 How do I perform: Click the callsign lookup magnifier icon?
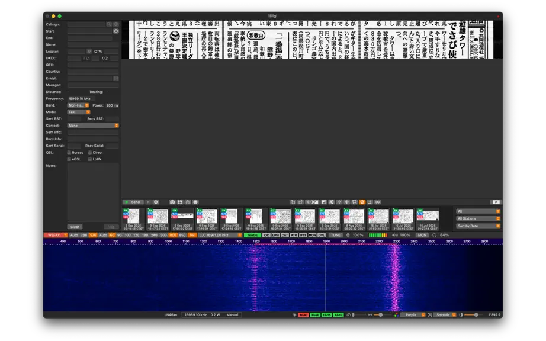(x=109, y=24)
